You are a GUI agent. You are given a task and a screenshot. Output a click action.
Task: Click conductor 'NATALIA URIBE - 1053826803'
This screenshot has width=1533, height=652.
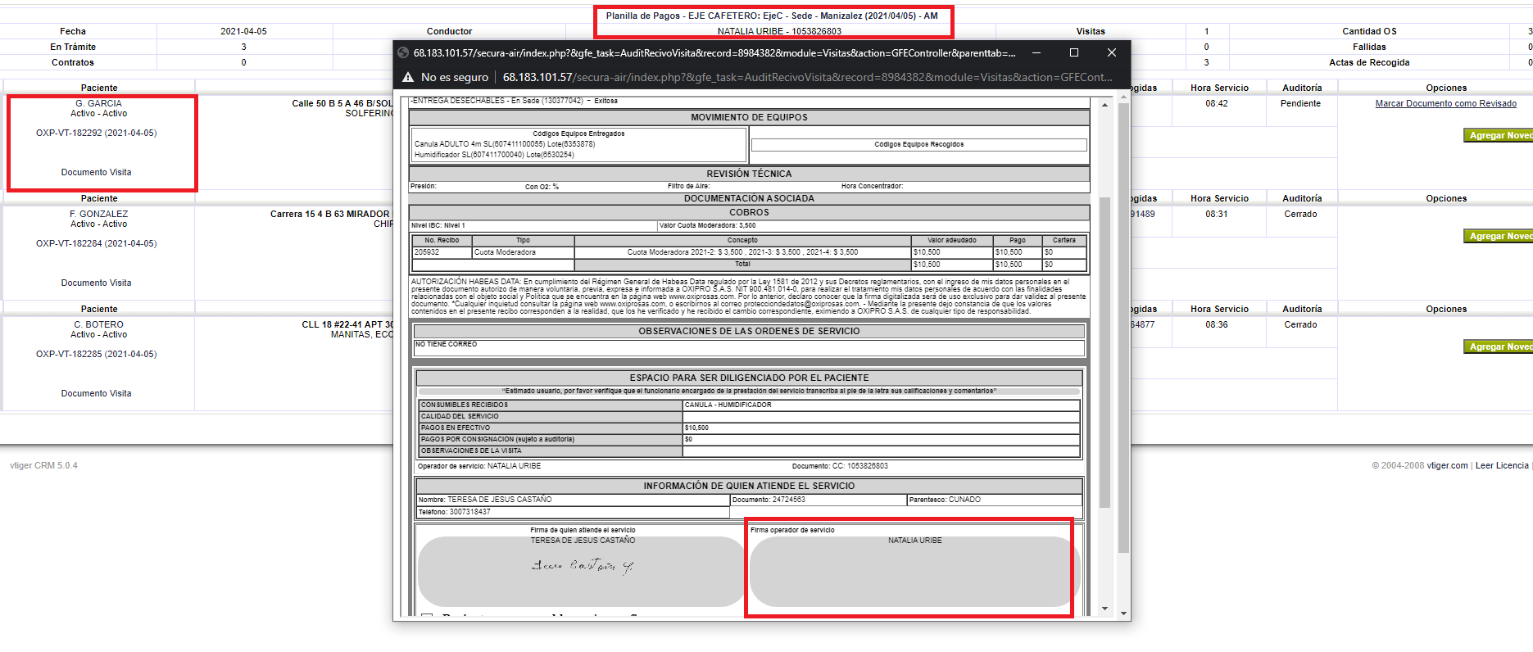(779, 31)
